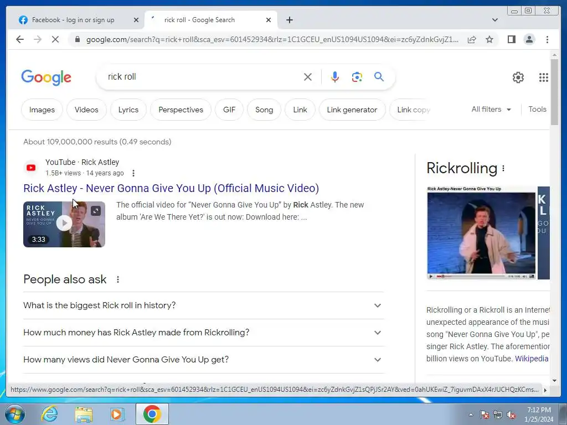Open the Tools button

tap(537, 109)
